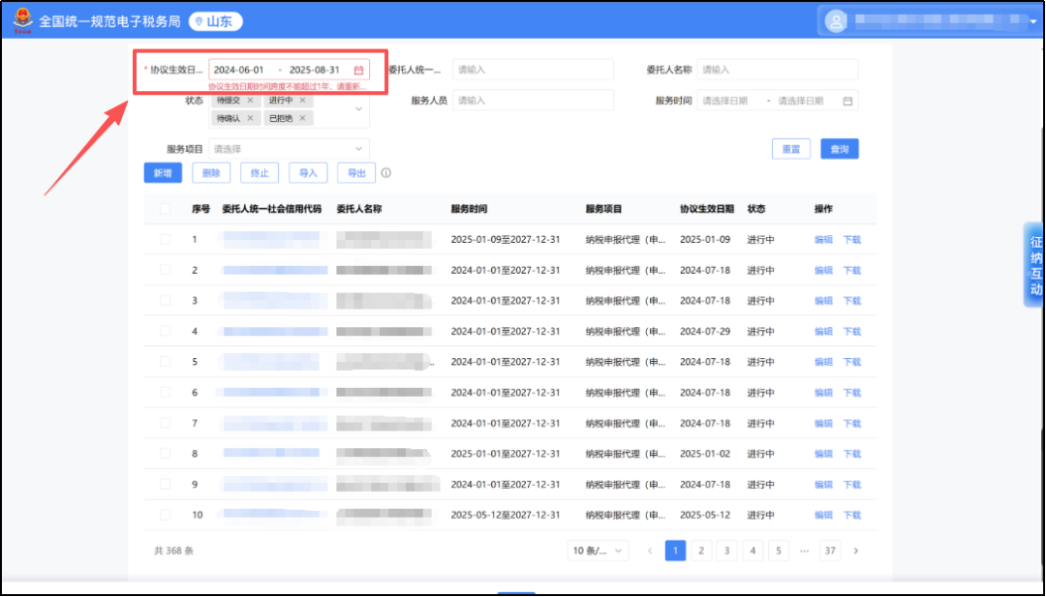Remove the 进行中 status tag

[302, 101]
